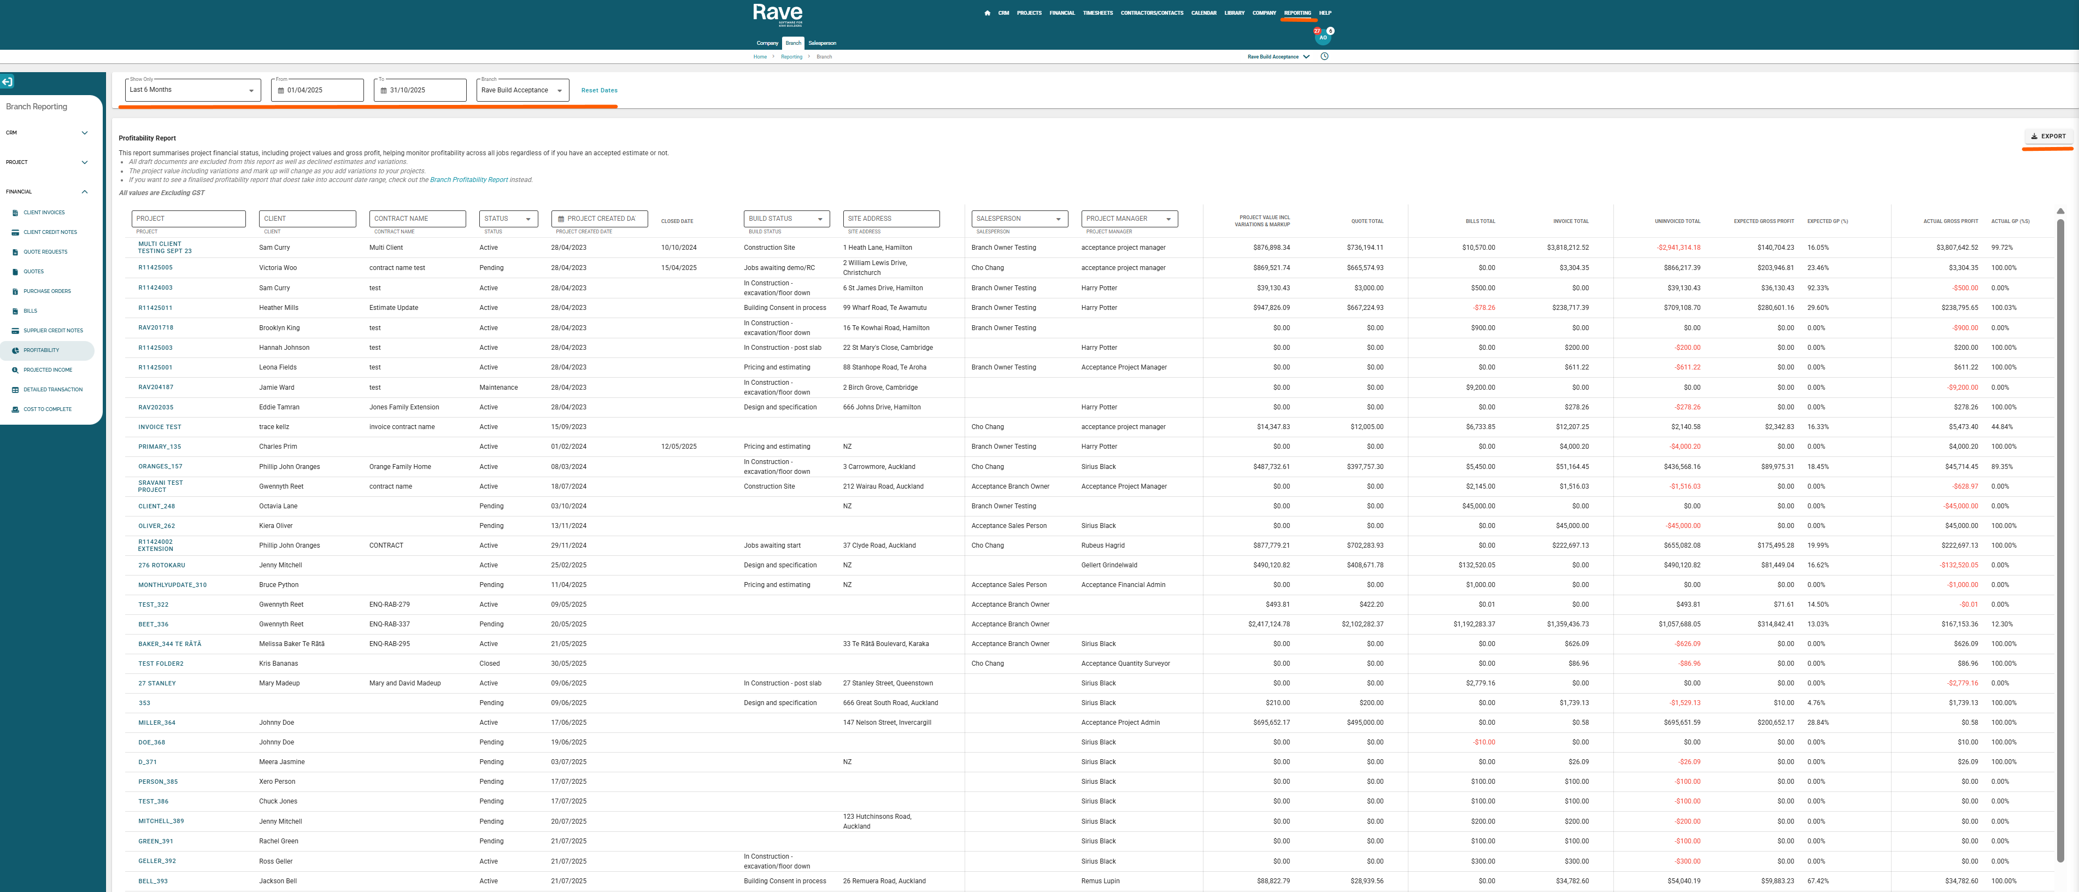The height and width of the screenshot is (892, 2079).
Task: Open the Build Status filter dropdown
Action: [785, 219]
